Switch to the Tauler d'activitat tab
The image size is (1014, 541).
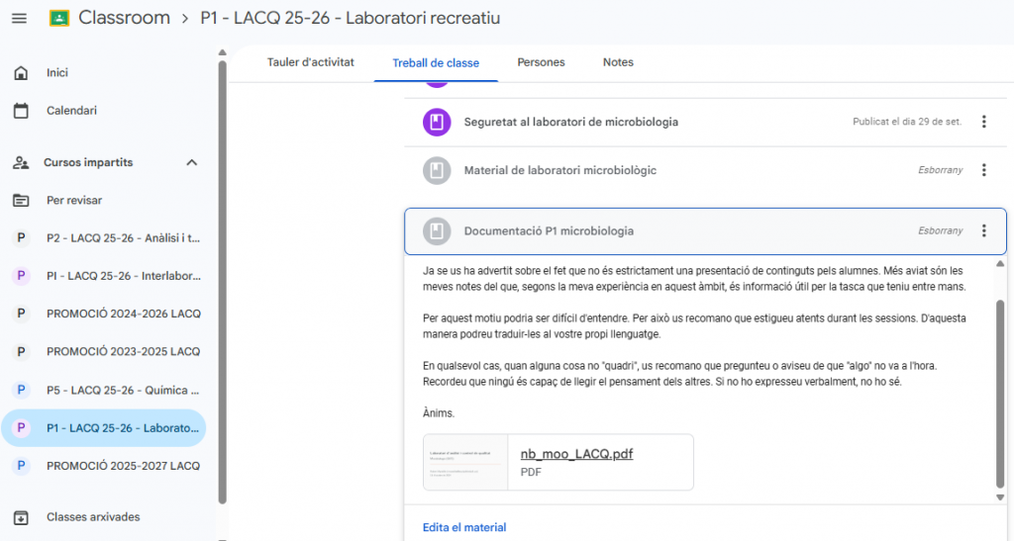(310, 62)
